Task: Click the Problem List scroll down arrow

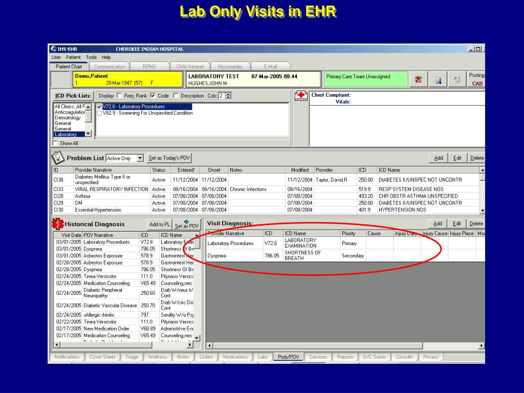Action: 482,210
